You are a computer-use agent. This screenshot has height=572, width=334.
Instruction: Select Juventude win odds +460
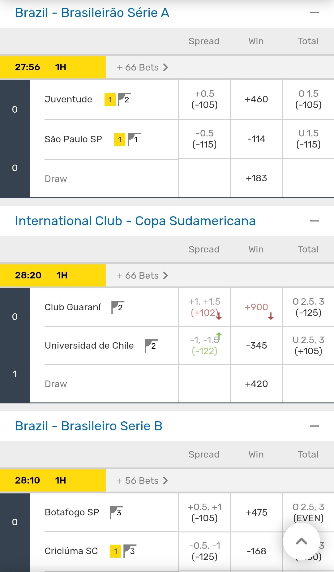(x=256, y=99)
